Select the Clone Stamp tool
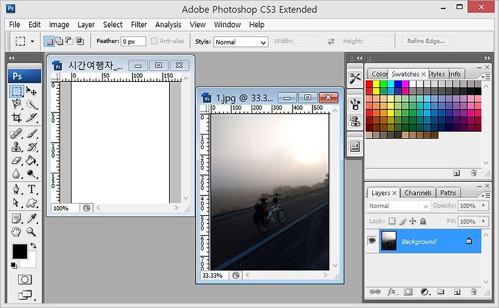499x308 pixels. click(17, 147)
